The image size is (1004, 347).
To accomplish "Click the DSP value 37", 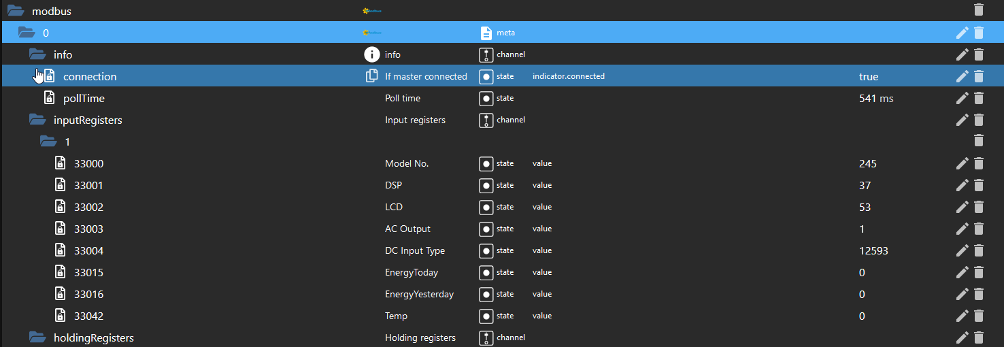I will pyautogui.click(x=865, y=185).
